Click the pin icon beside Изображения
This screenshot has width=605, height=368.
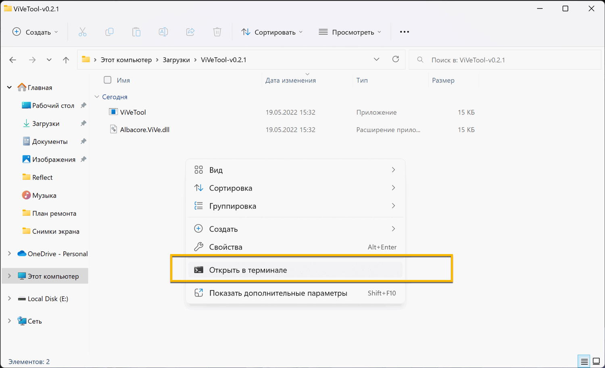click(x=83, y=159)
